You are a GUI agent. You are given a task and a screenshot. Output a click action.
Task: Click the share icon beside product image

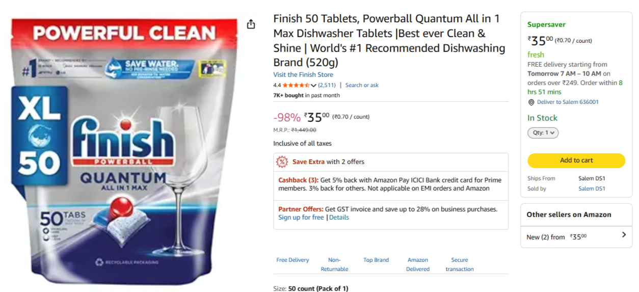[x=251, y=24]
